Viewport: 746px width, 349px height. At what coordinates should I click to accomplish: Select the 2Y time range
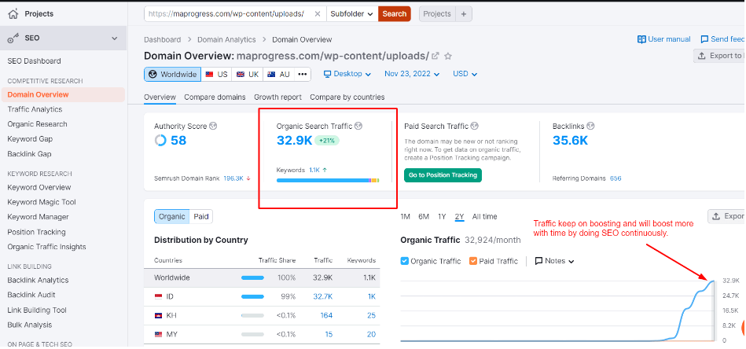pos(460,217)
